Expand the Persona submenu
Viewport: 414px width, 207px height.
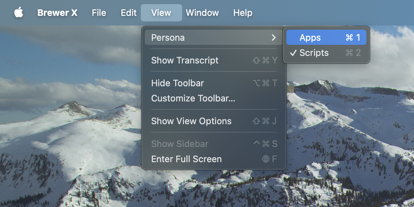point(207,37)
